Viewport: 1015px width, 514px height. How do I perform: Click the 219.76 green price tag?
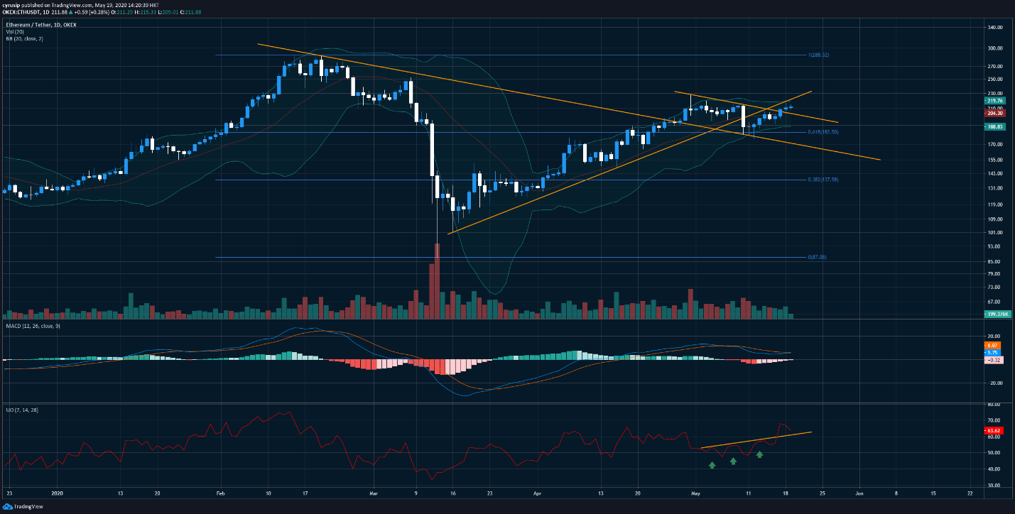(x=994, y=101)
